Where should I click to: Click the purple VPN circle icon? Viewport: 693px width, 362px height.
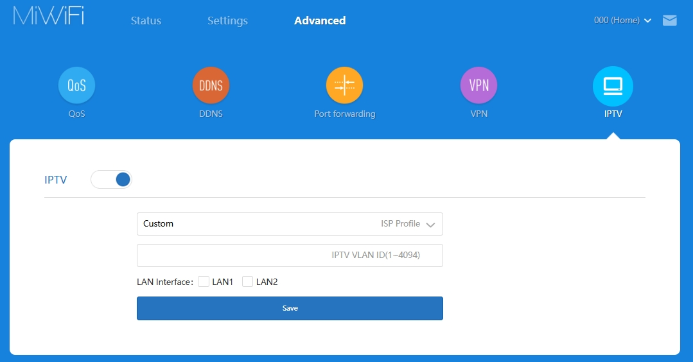tap(478, 85)
